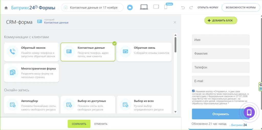Redo the last change
This screenshot has height=130, width=262.
pyautogui.click(x=191, y=7)
